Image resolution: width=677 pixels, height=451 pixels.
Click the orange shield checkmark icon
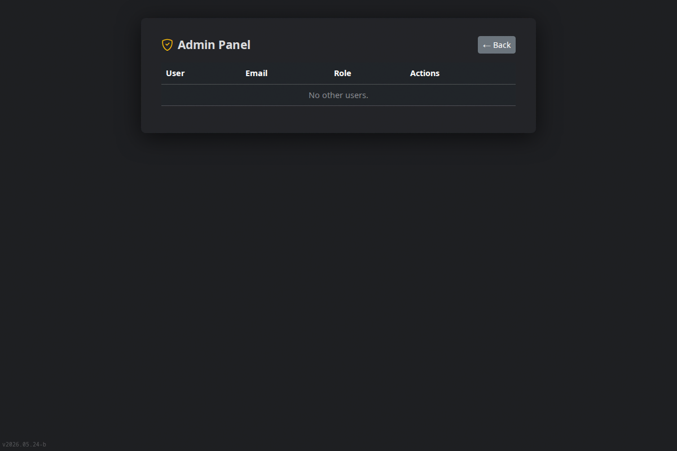pyautogui.click(x=167, y=45)
